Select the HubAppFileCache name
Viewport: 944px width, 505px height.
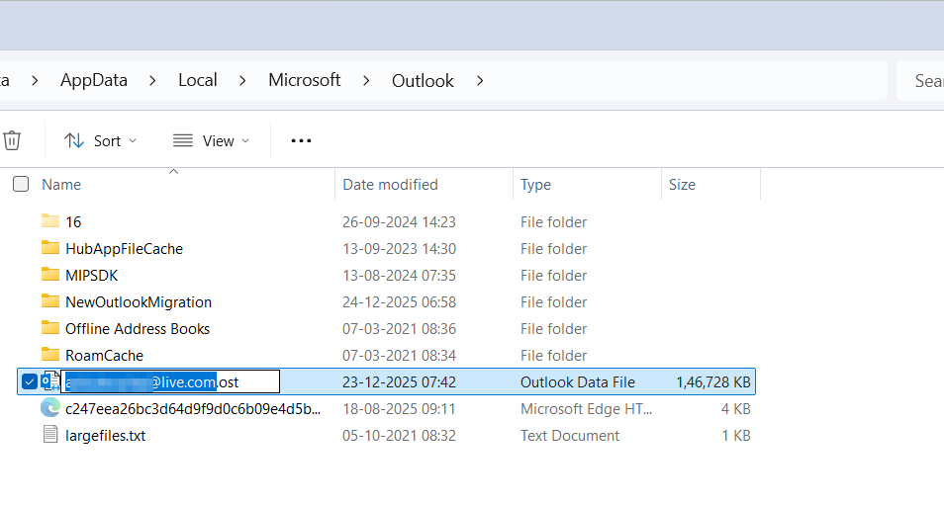click(x=124, y=249)
